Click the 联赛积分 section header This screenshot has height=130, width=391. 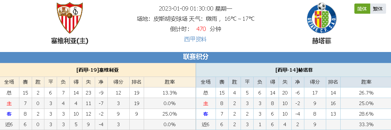195,57
